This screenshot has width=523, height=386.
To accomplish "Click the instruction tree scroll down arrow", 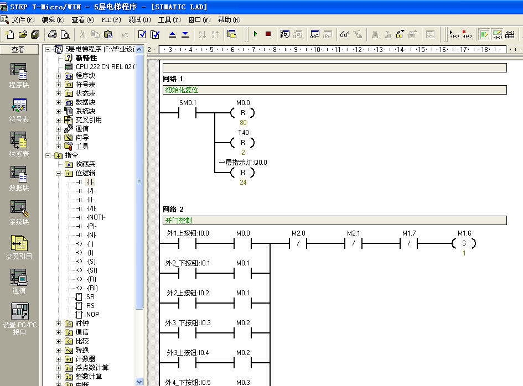I will coord(139,382).
